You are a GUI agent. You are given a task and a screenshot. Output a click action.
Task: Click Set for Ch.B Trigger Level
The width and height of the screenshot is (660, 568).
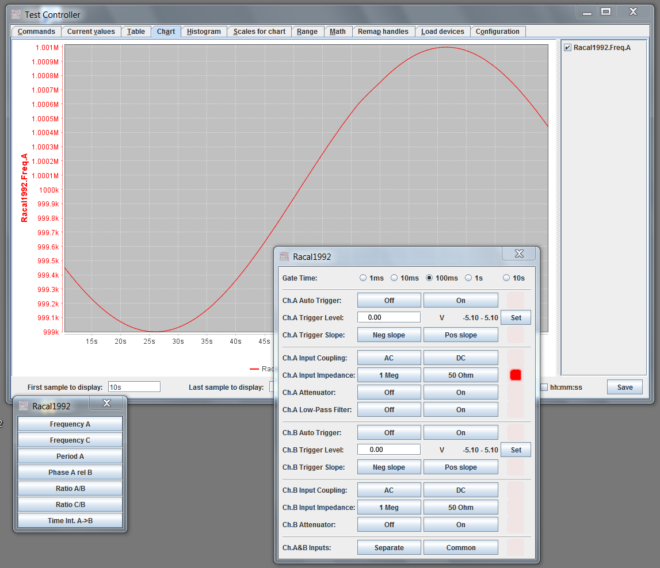point(516,450)
